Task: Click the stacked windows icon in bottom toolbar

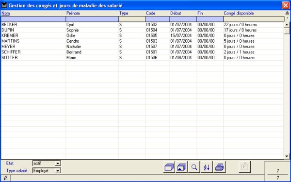Action: click(169, 167)
